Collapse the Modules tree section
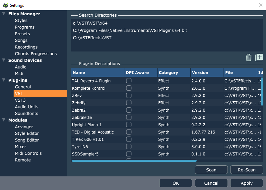 (x=4, y=120)
